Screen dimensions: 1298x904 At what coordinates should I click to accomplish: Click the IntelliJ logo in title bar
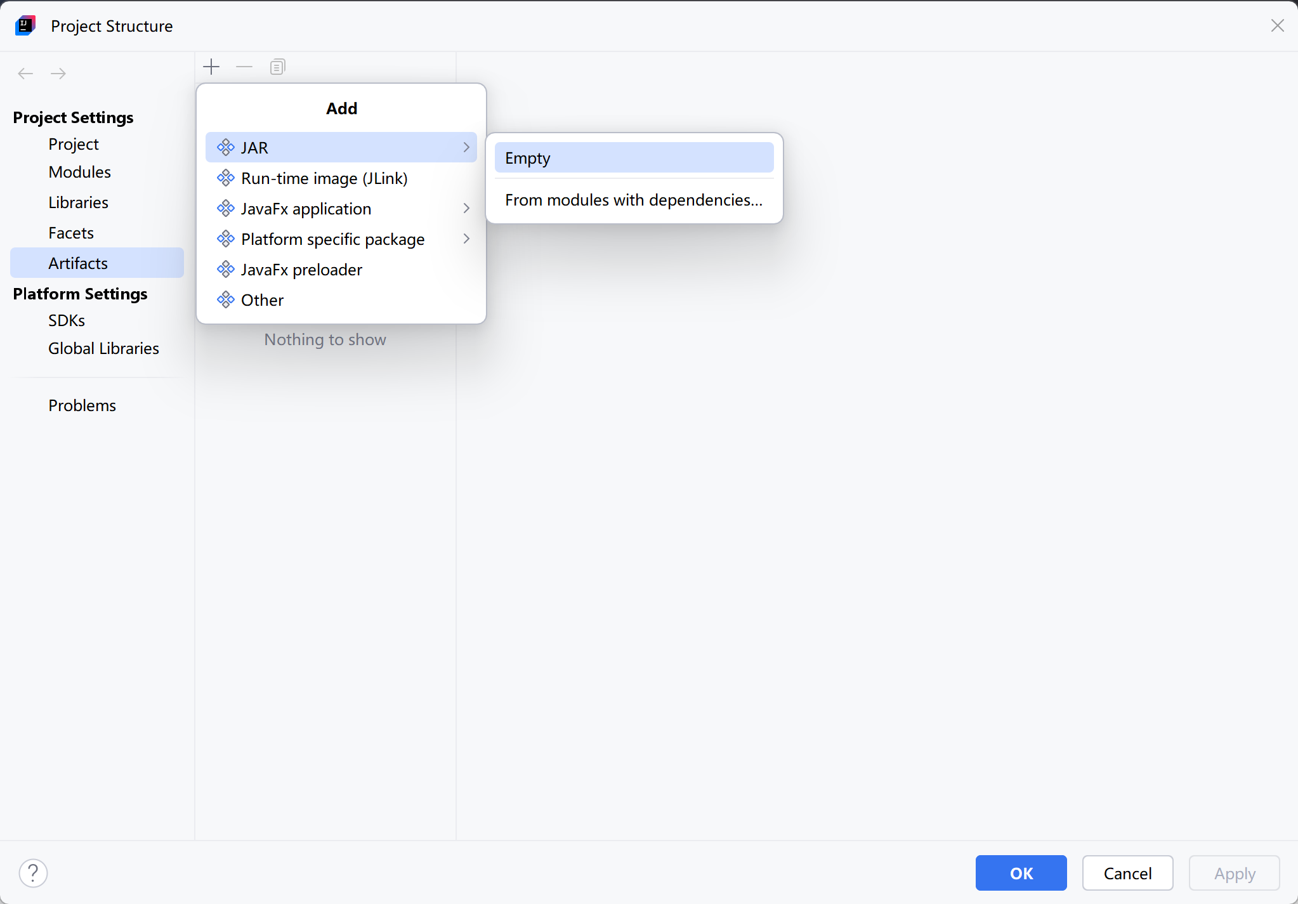coord(25,26)
